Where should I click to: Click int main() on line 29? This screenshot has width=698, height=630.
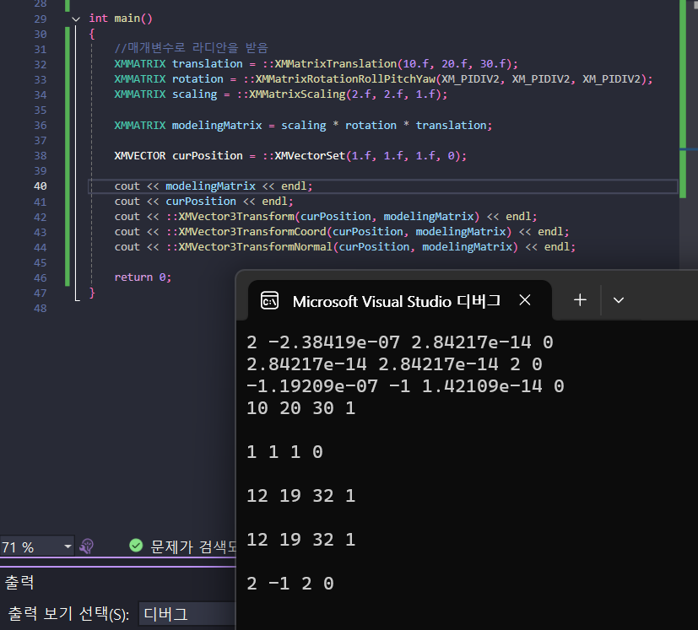(x=121, y=19)
